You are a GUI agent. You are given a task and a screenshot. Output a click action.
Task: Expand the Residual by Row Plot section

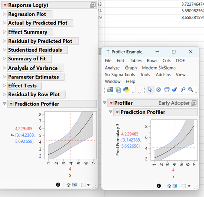click(4, 94)
